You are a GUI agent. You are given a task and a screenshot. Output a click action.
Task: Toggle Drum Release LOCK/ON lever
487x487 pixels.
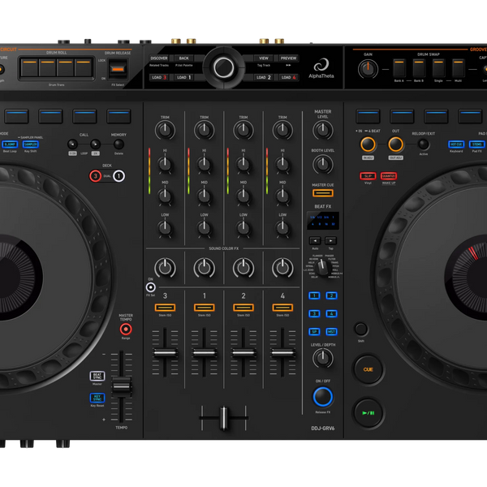point(118,69)
